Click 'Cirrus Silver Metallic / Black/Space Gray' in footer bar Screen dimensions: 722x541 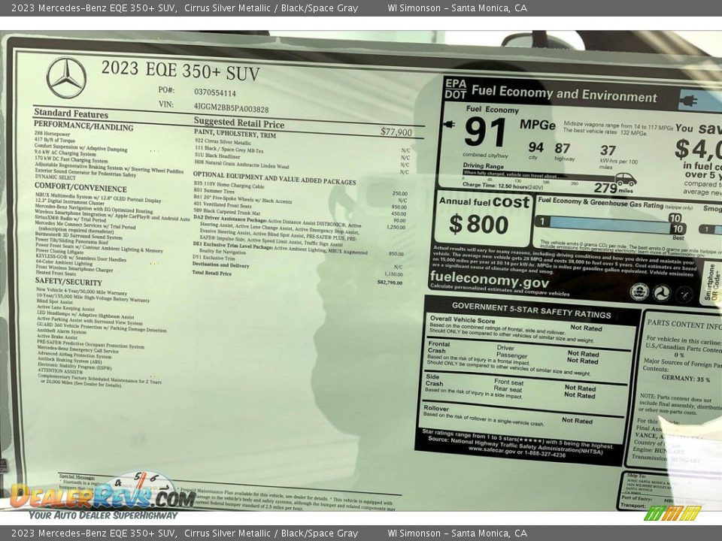[272, 533]
